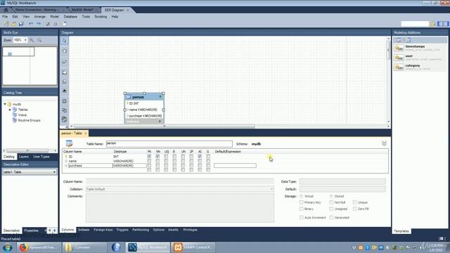Screen dimensions: 450x253
Task: Expand the Indexes section of person table
Action: pos(160,122)
